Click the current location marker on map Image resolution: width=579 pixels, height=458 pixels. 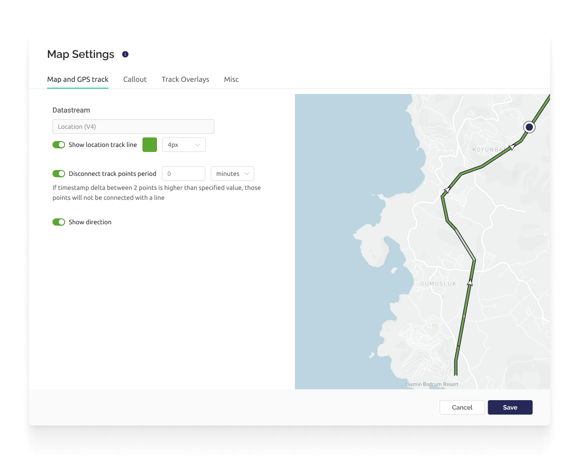(x=529, y=127)
